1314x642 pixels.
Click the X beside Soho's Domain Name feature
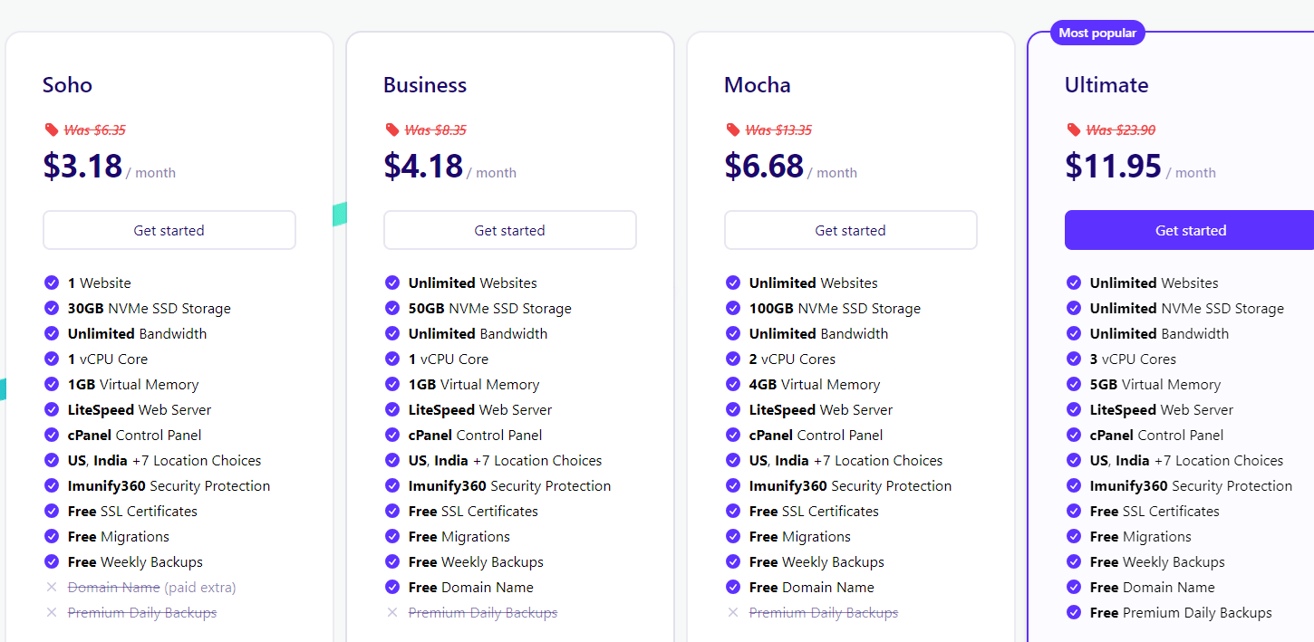[x=52, y=587]
